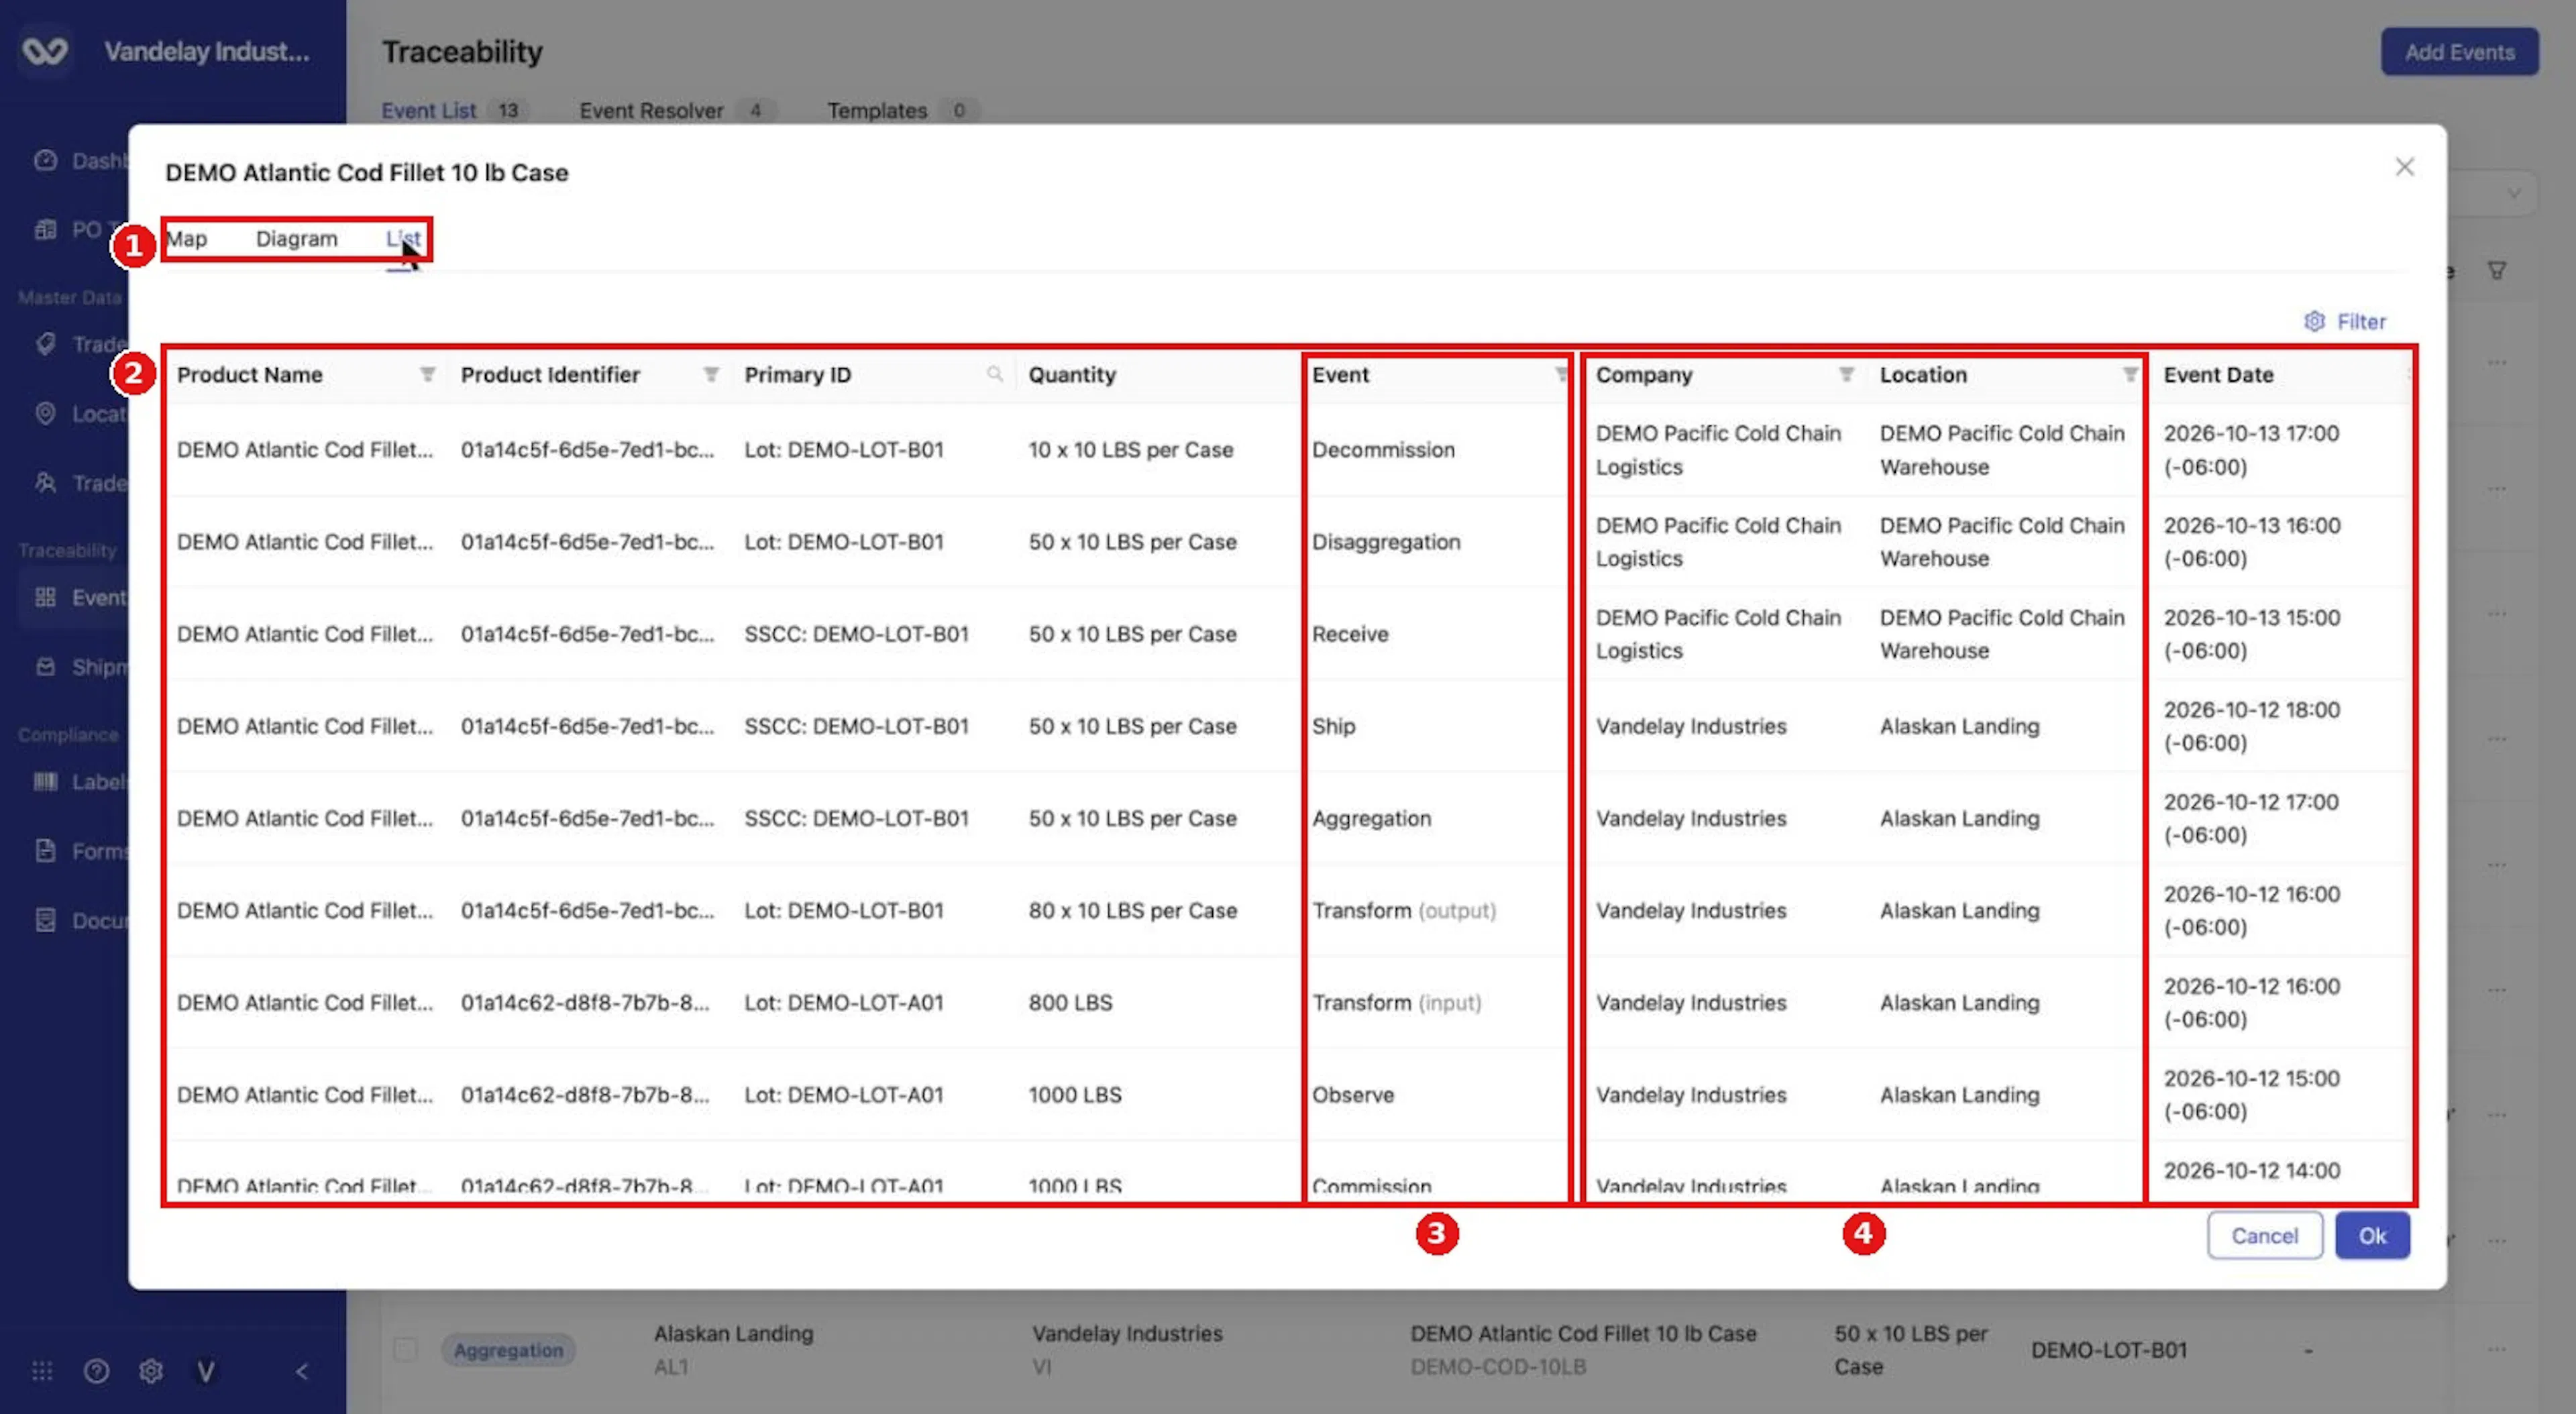The image size is (2576, 1414).
Task: Tick the checkbox beside the Aggregation event row
Action: (x=405, y=1349)
